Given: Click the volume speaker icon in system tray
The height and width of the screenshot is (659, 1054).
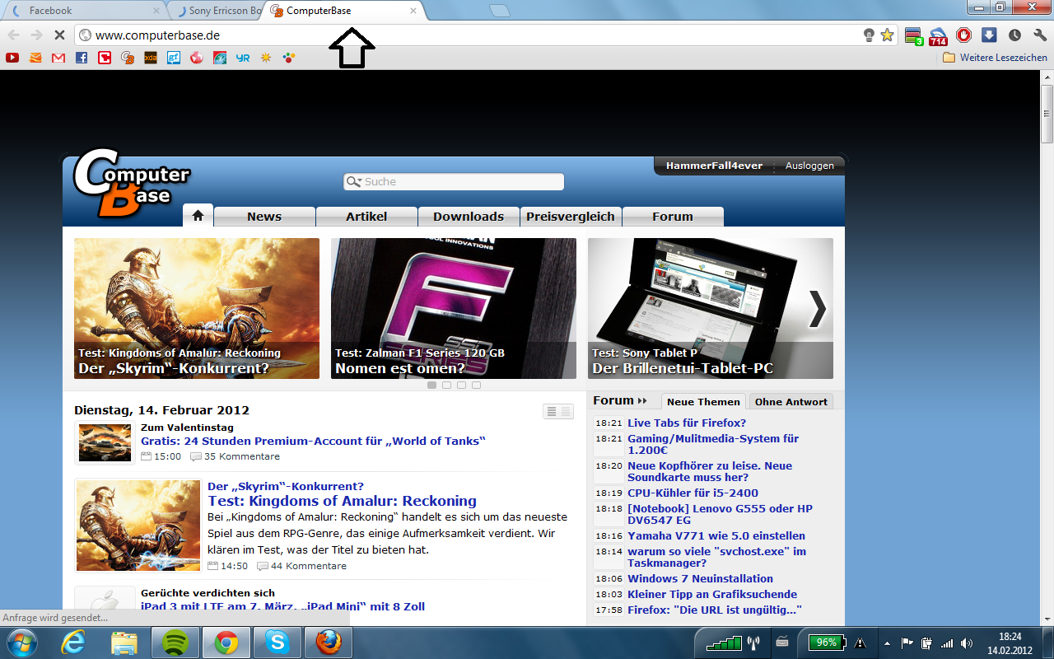Looking at the screenshot, I should pyautogui.click(x=966, y=643).
